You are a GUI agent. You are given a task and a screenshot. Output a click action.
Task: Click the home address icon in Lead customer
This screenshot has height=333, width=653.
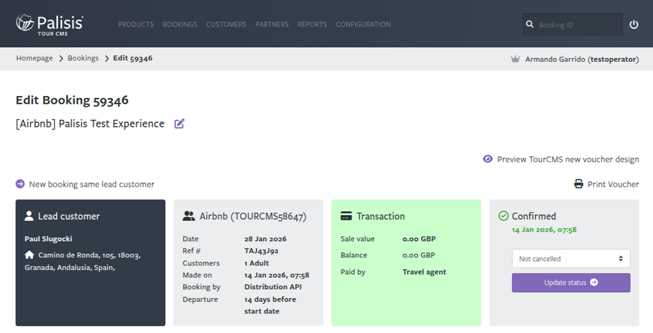pos(29,255)
